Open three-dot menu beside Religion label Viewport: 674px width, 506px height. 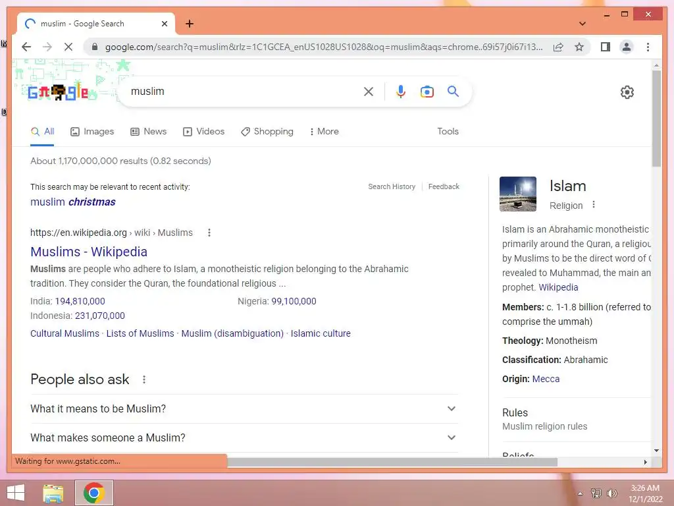[594, 205]
